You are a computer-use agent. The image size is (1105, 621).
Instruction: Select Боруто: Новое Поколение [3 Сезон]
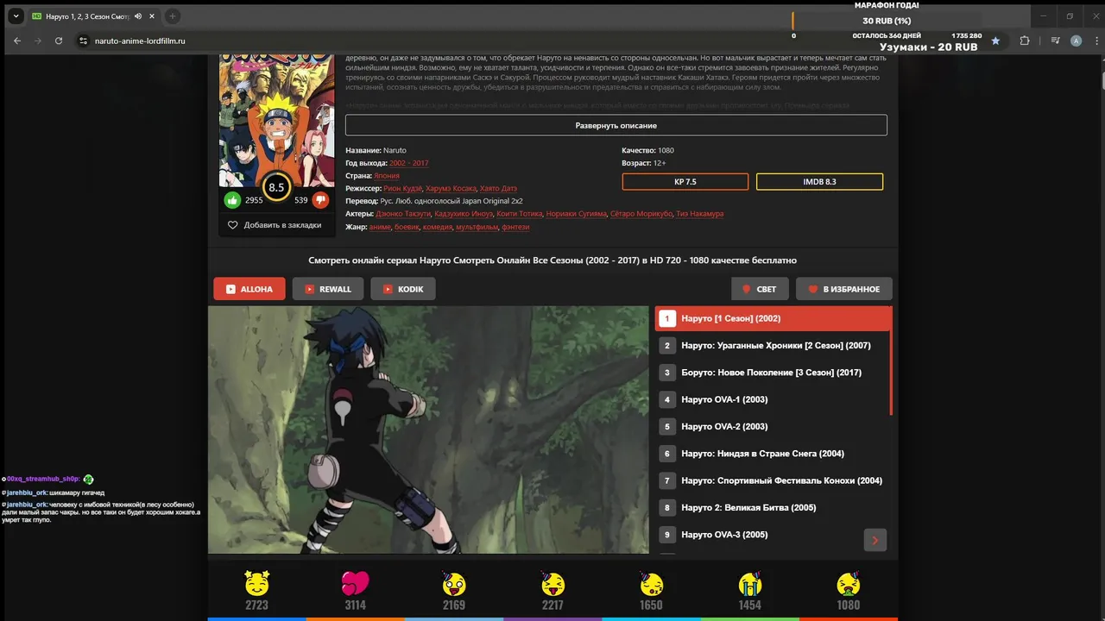click(x=773, y=373)
